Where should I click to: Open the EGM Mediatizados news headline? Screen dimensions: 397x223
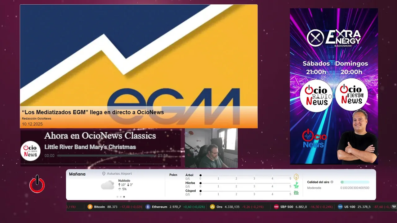click(93, 112)
